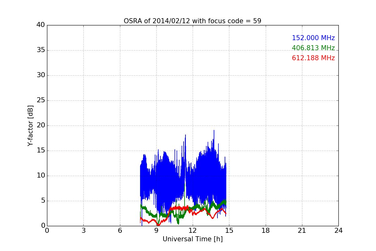This screenshot has width=376, height=251.
Task: Click y-axis tick label 35
Action: (41, 50)
